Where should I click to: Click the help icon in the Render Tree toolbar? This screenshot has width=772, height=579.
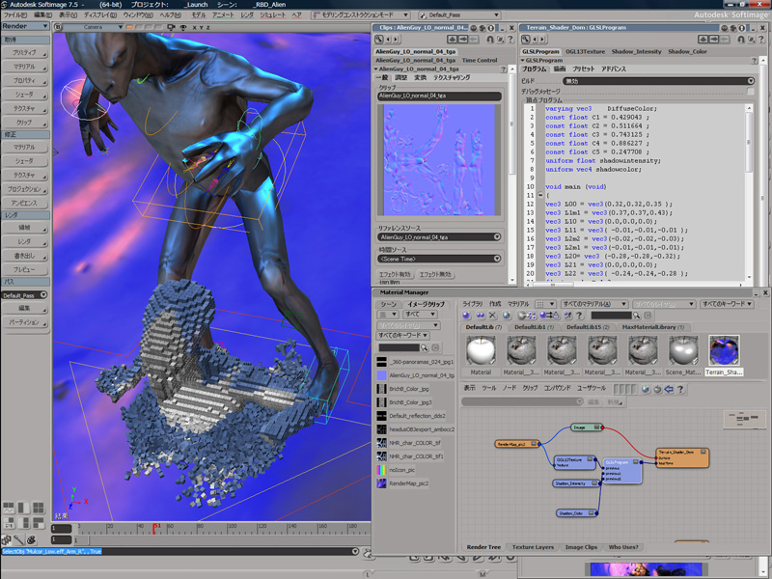pyautogui.click(x=681, y=389)
